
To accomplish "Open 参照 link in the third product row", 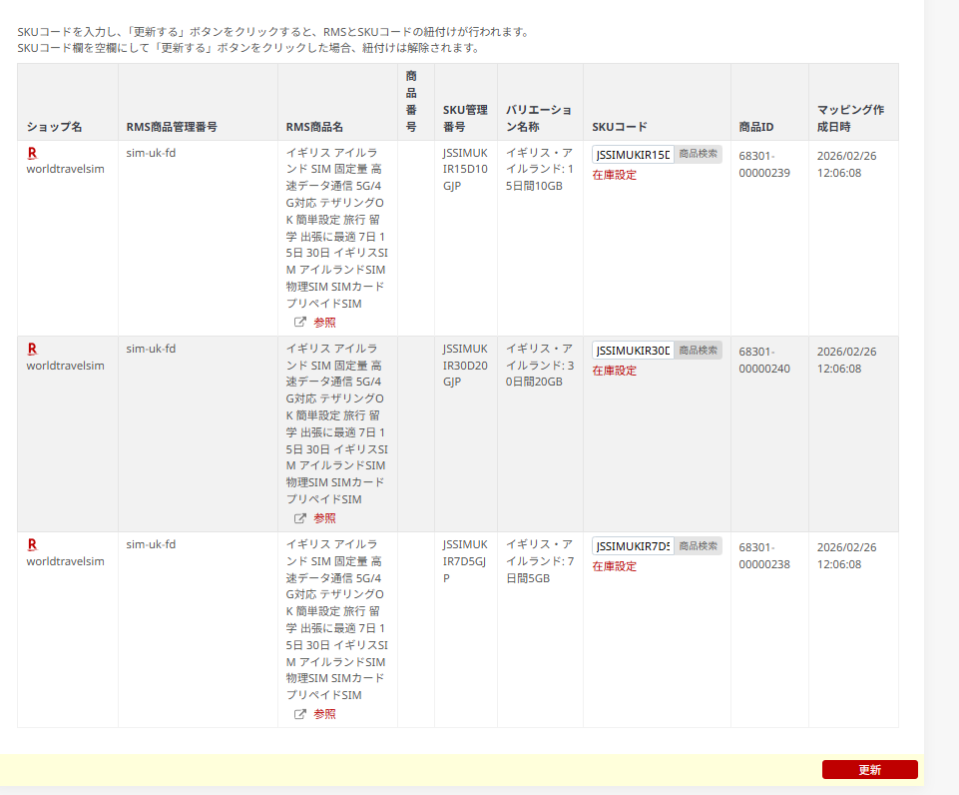I will tap(324, 714).
